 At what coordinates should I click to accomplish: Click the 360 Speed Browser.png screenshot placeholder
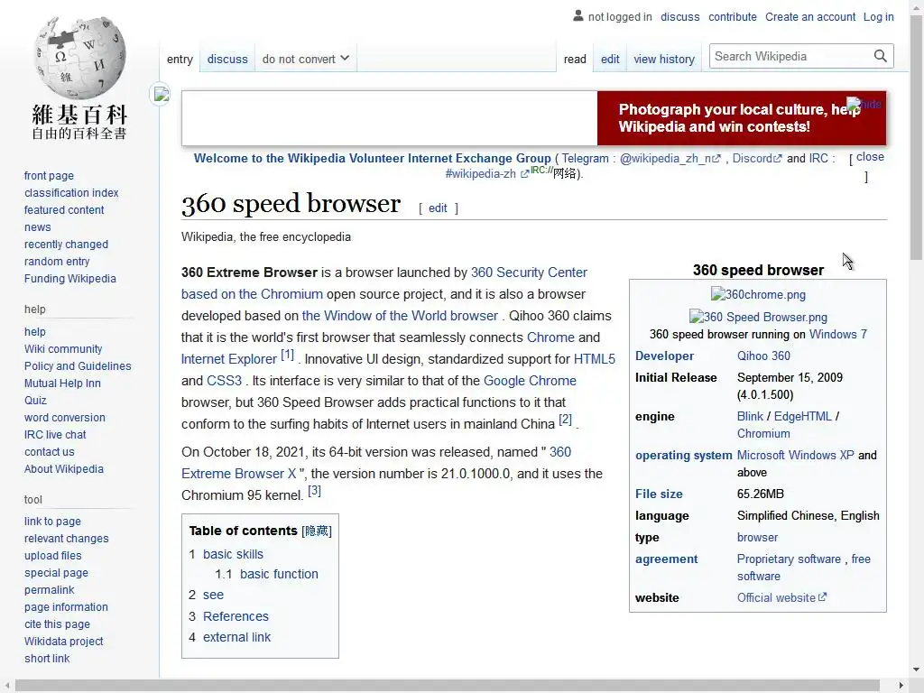758,317
